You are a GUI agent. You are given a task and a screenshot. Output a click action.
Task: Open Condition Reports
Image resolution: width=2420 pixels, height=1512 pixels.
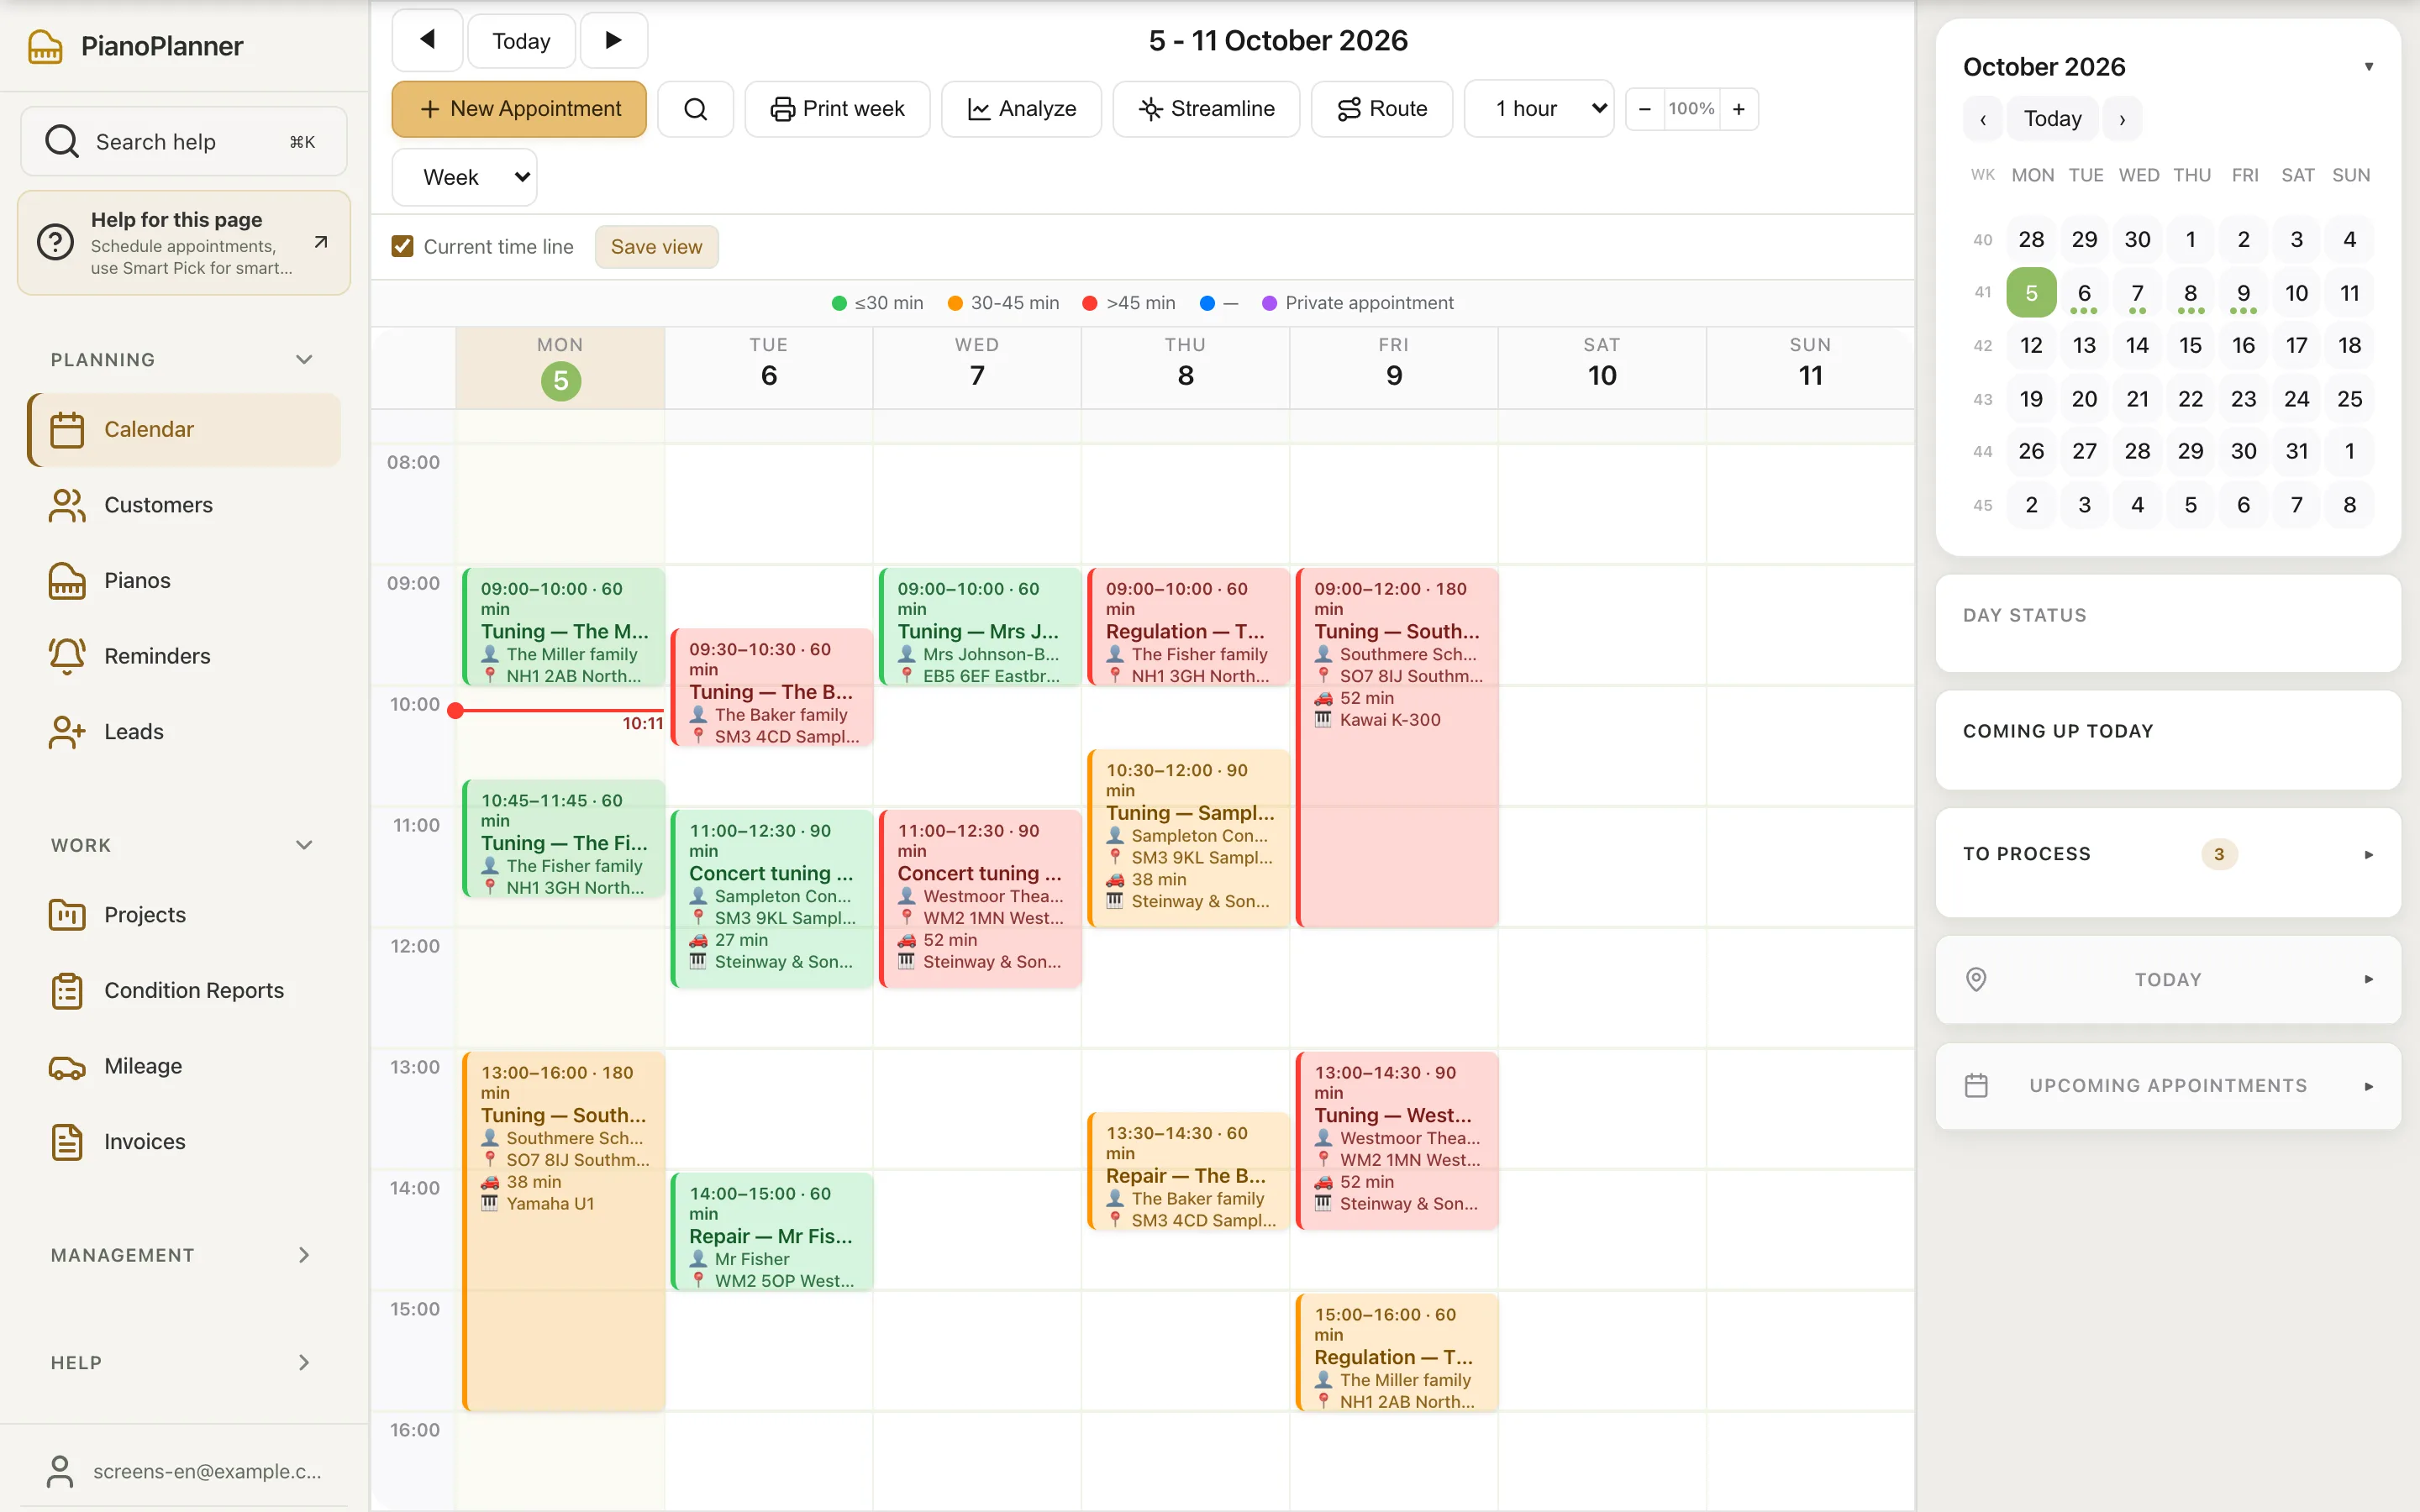[184, 990]
